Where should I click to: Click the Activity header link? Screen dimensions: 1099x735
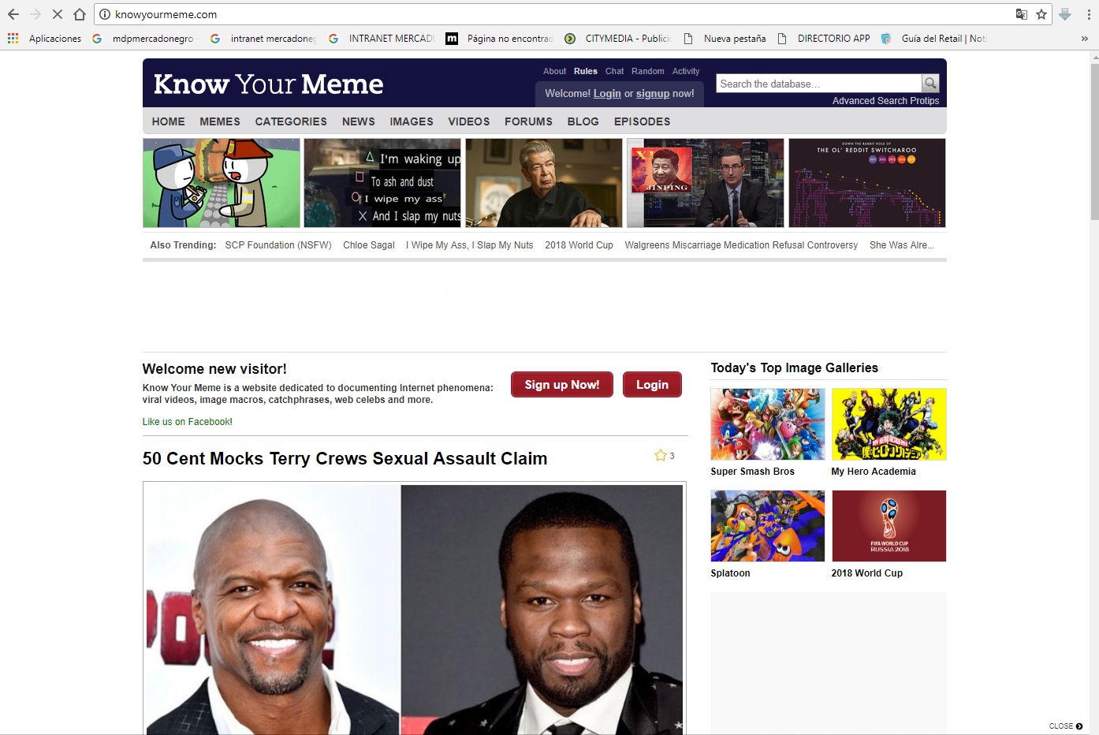pyautogui.click(x=686, y=71)
